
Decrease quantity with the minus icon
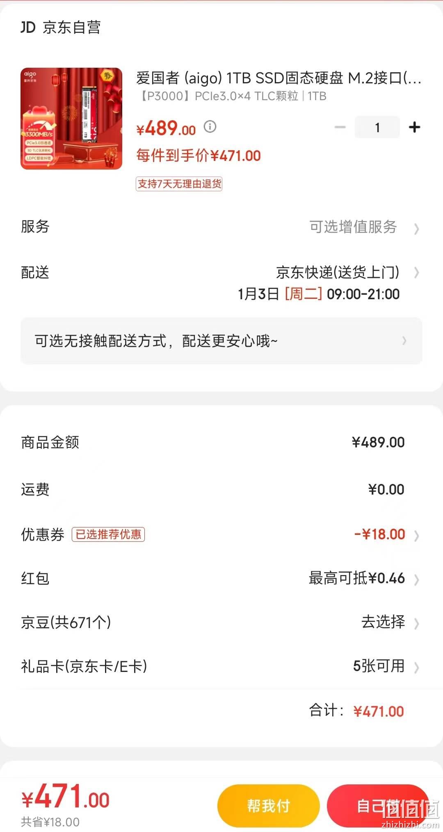(x=340, y=127)
